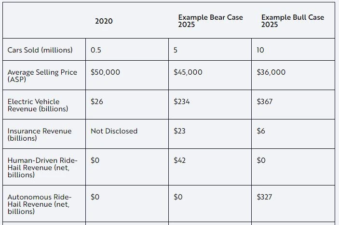This screenshot has height=225, width=339.
Task: Click the Autonomous Ride-Hail Revenue label
Action: click(x=39, y=204)
